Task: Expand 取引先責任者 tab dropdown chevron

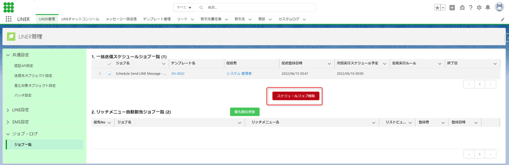Action: [227, 19]
